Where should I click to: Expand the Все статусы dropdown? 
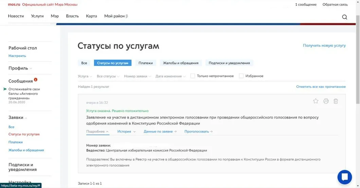click(108, 76)
